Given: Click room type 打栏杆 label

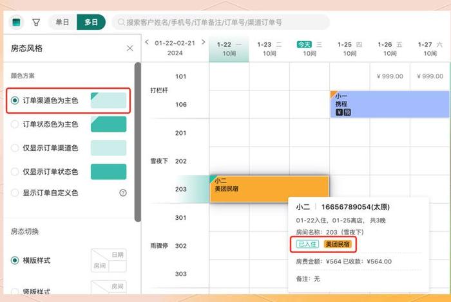Looking at the screenshot, I should point(159,91).
